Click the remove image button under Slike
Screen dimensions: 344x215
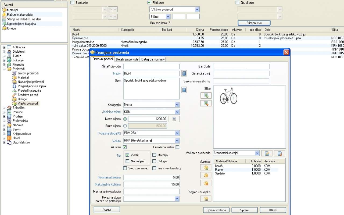(206, 103)
